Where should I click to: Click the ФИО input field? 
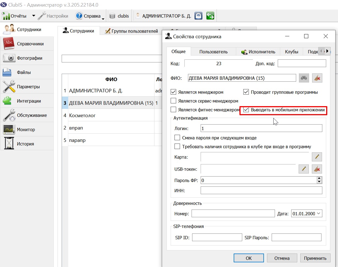pos(242,78)
